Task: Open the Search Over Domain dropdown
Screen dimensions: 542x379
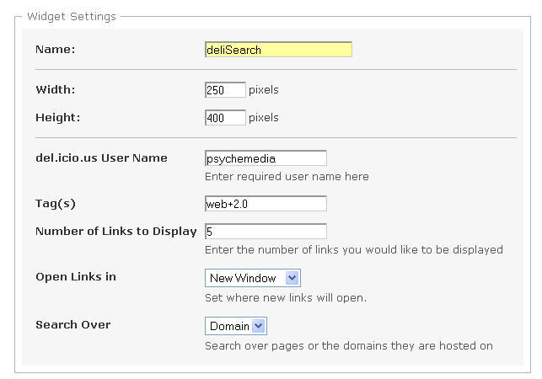Action: (x=236, y=326)
